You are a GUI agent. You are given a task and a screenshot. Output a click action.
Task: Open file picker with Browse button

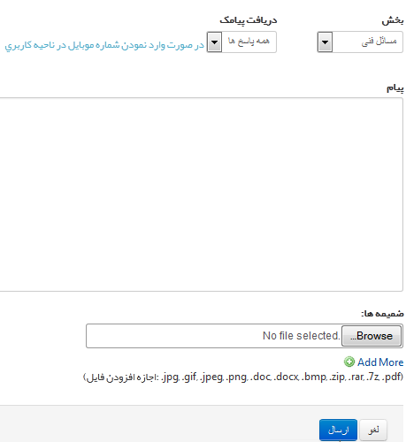(x=372, y=336)
